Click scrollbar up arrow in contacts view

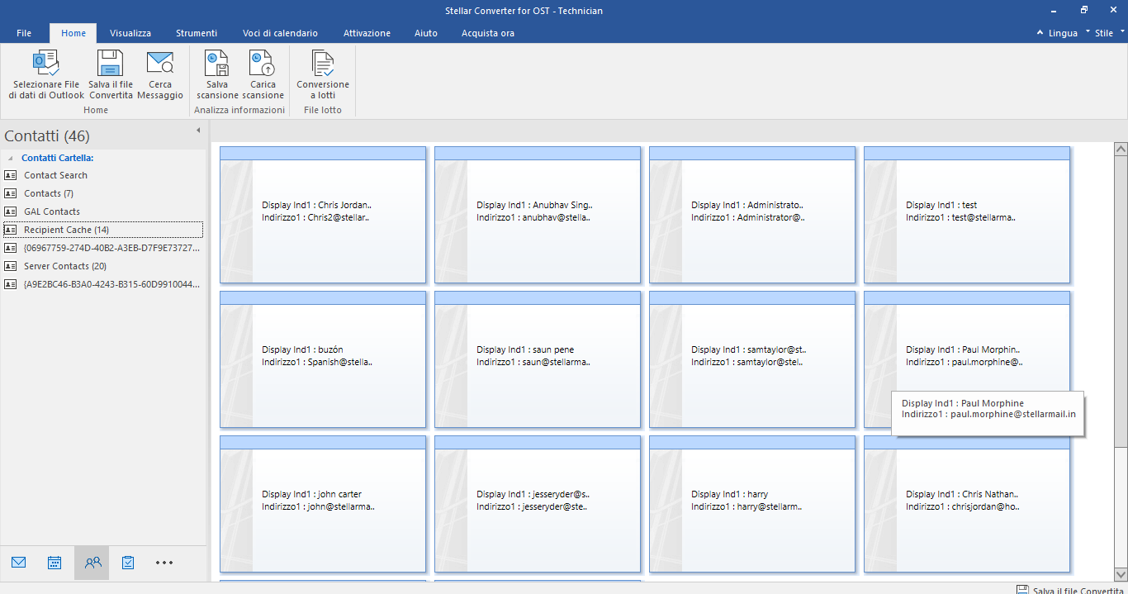[1121, 149]
